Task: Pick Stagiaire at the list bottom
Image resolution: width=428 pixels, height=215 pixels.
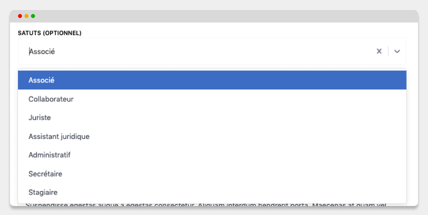Action: coord(212,192)
